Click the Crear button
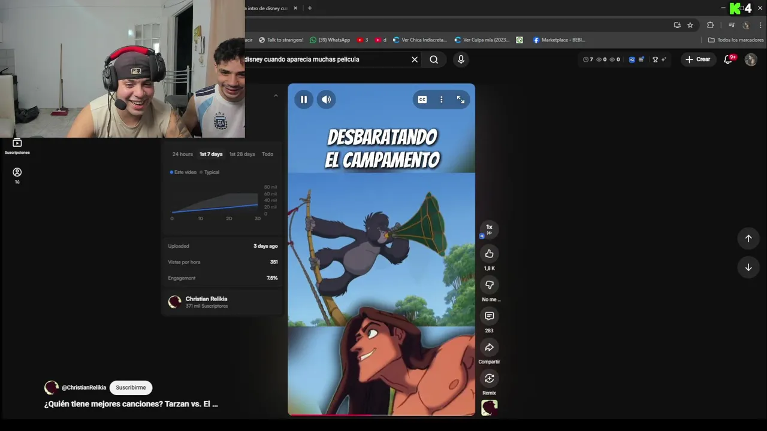 pos(698,59)
